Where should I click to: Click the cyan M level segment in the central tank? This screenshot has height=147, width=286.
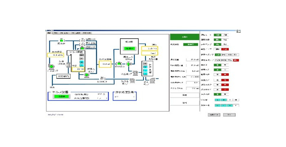click(x=82, y=62)
